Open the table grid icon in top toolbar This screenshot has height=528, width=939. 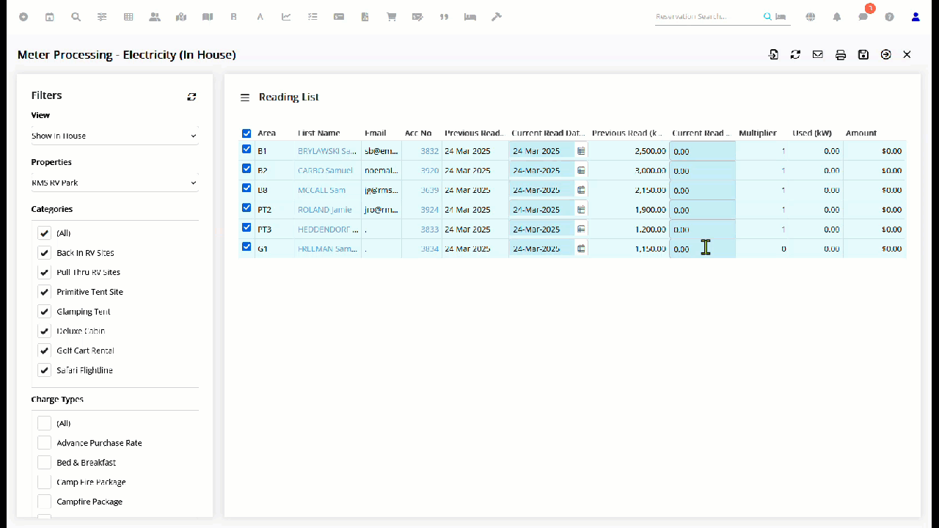[x=128, y=17]
